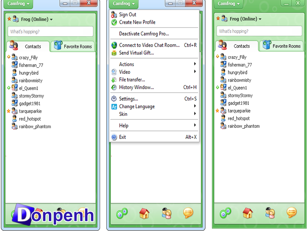The height and width of the screenshot is (231, 308).
Task: Click Contacts people icon in left window tab
Action: [14, 45]
